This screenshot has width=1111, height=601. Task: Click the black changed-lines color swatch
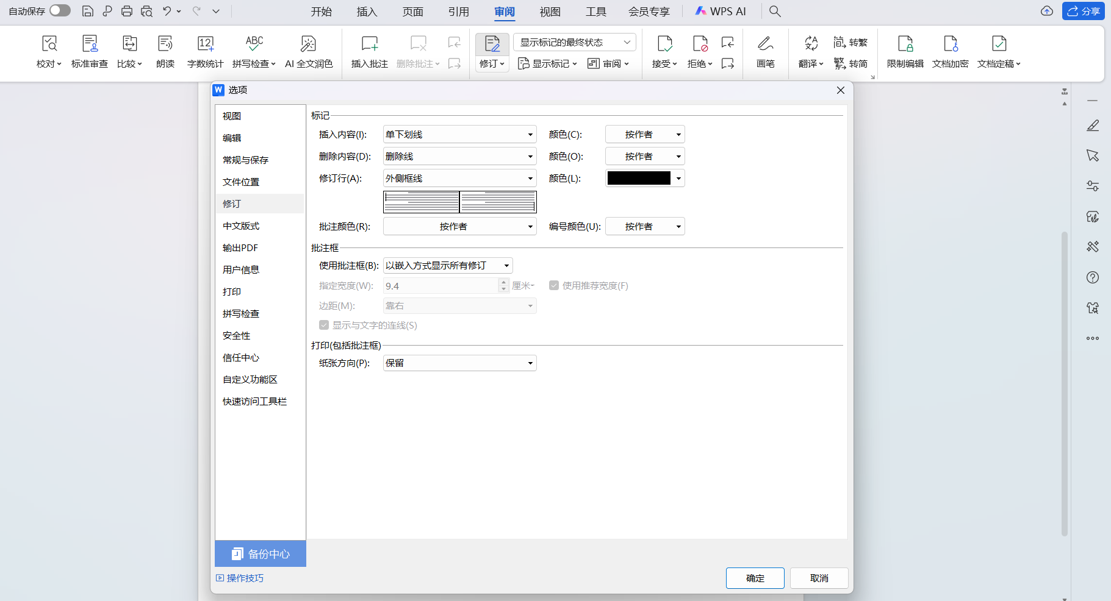coord(639,179)
